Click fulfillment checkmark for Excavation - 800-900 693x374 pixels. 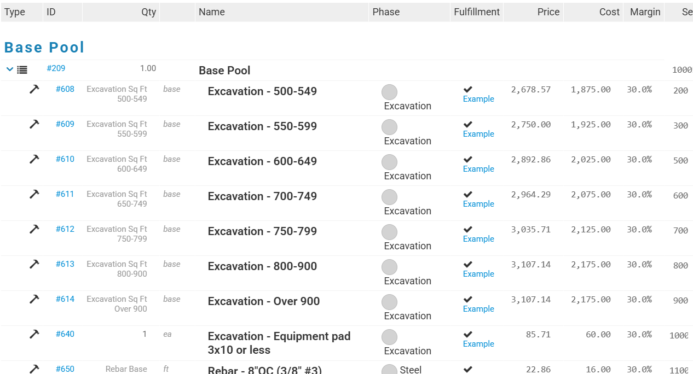pyautogui.click(x=468, y=265)
